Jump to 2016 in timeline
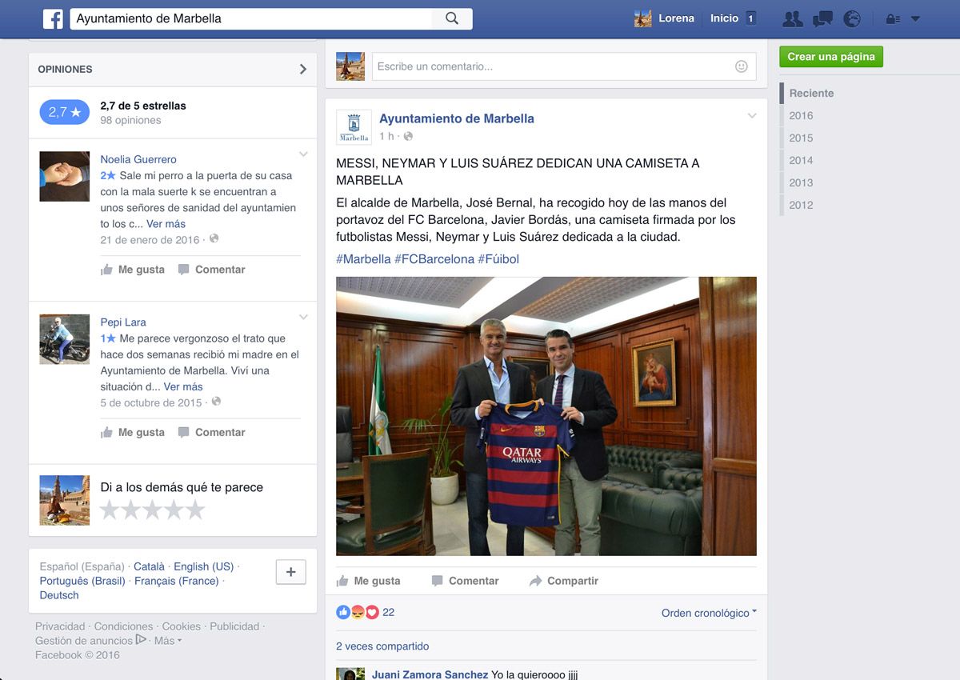The height and width of the screenshot is (680, 960). (801, 115)
